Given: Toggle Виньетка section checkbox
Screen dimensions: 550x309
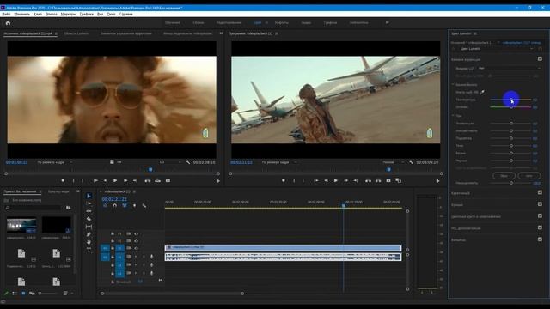Looking at the screenshot, I should [540, 239].
